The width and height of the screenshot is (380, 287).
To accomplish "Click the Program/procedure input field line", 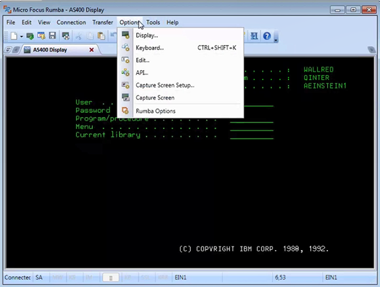I will coord(251,120).
